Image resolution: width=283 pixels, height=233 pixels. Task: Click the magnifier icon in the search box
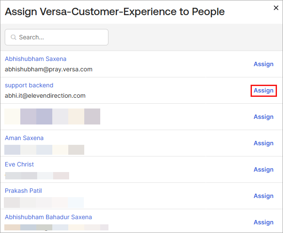pos(13,38)
